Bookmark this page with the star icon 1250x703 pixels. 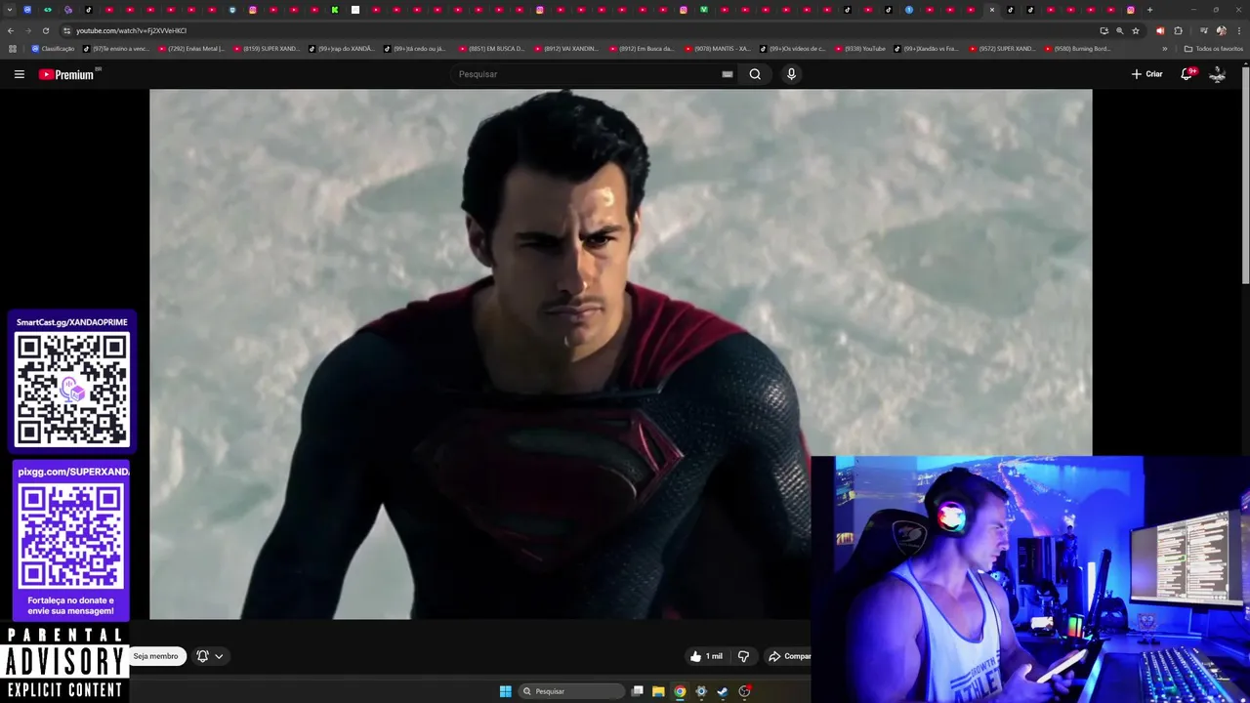tap(1136, 30)
